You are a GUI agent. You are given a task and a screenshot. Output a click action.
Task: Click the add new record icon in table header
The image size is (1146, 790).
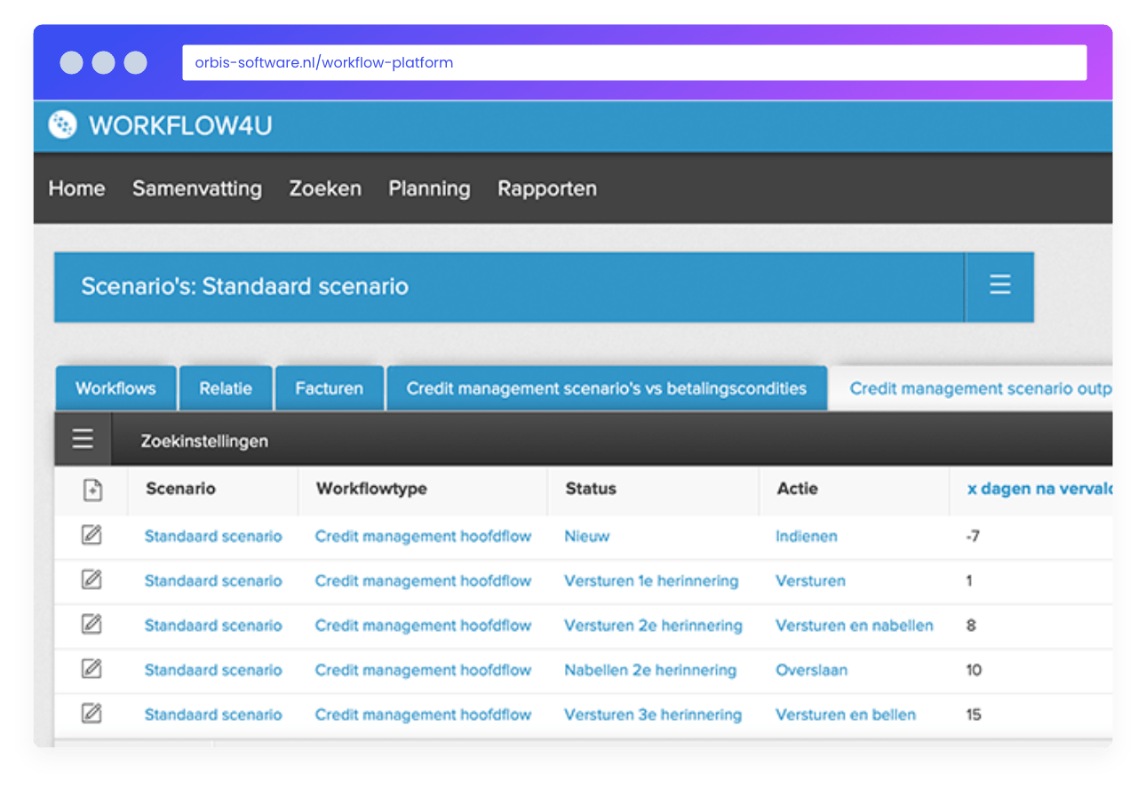pos(92,490)
